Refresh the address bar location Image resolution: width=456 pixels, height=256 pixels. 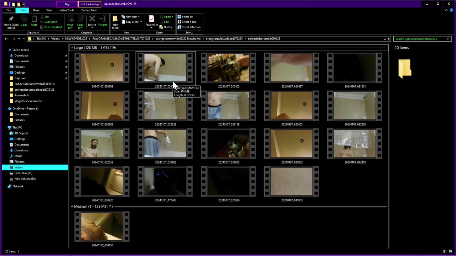389,39
